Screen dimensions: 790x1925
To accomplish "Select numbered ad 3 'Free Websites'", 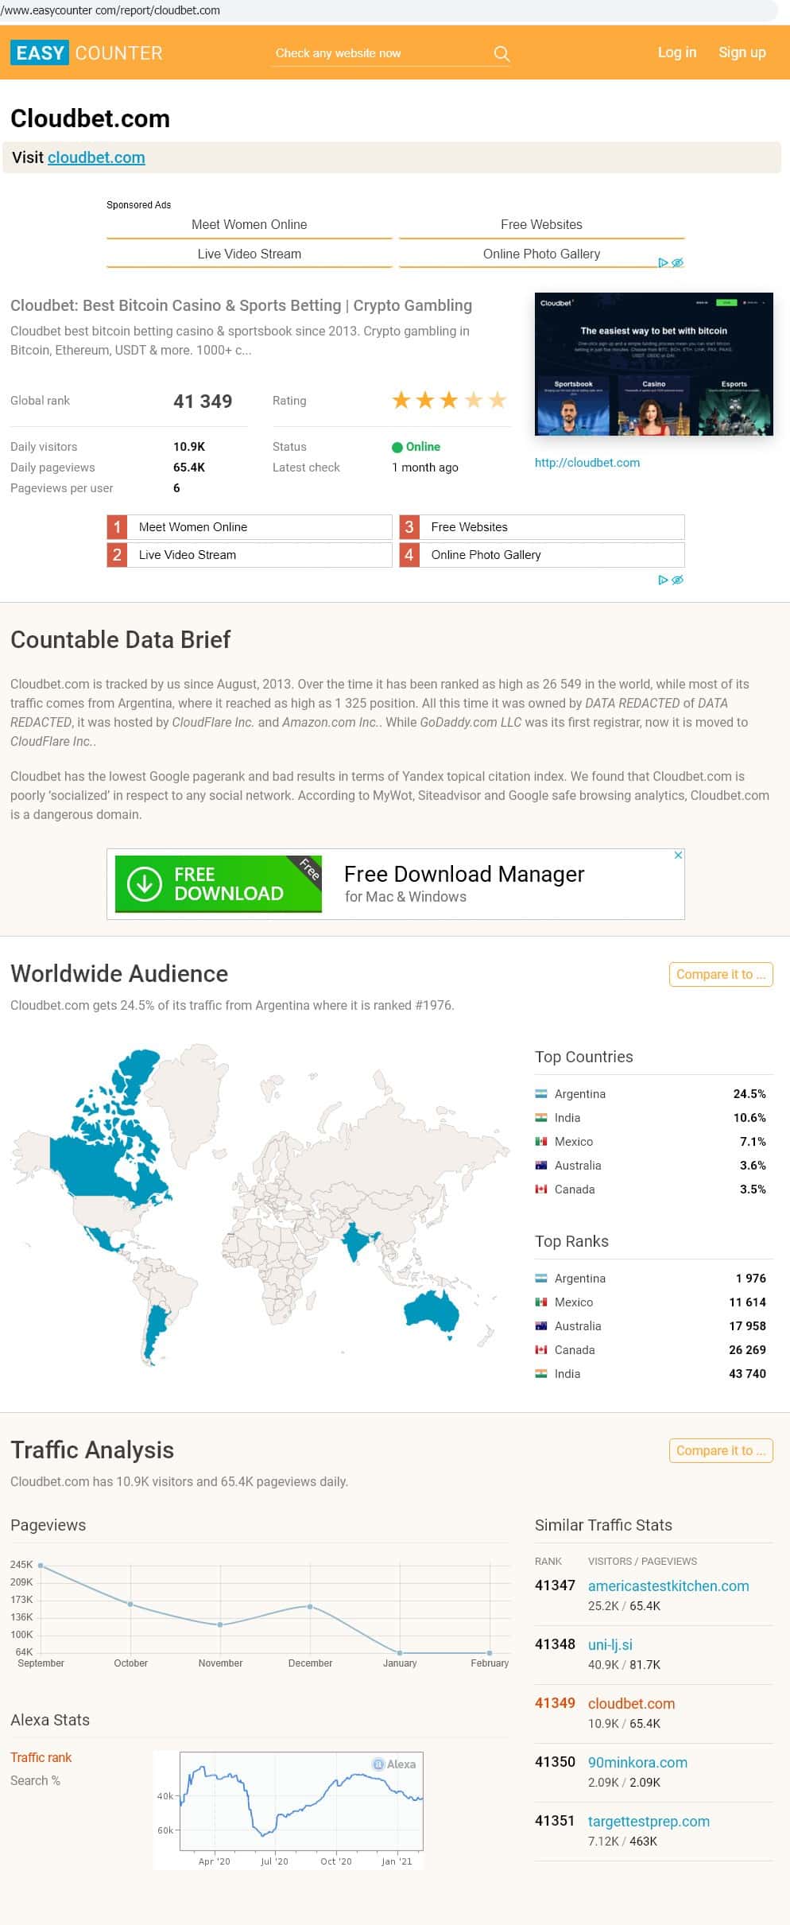I will [x=541, y=527].
